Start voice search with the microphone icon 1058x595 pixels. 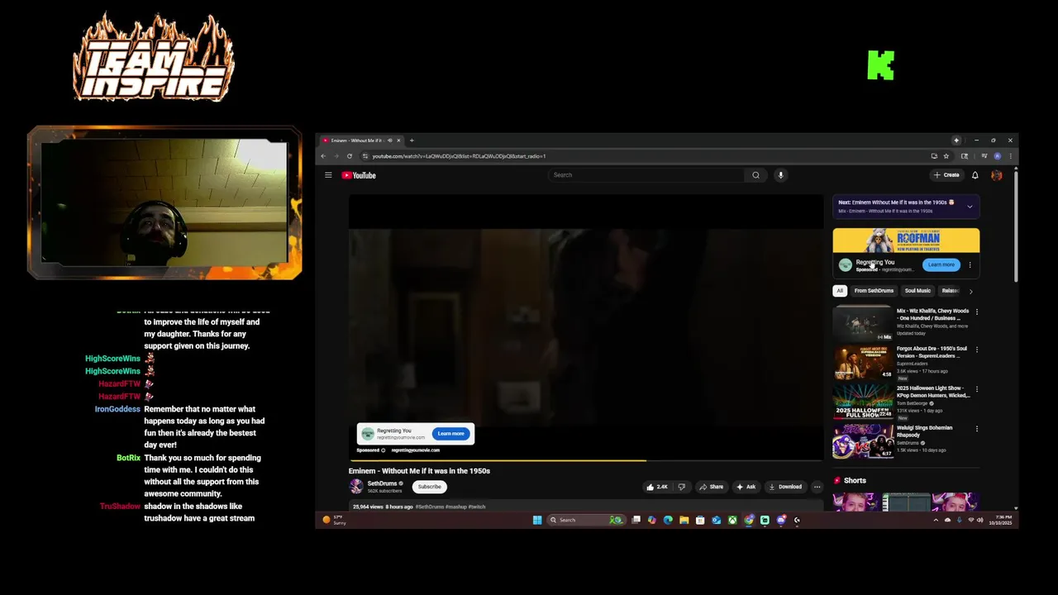780,175
